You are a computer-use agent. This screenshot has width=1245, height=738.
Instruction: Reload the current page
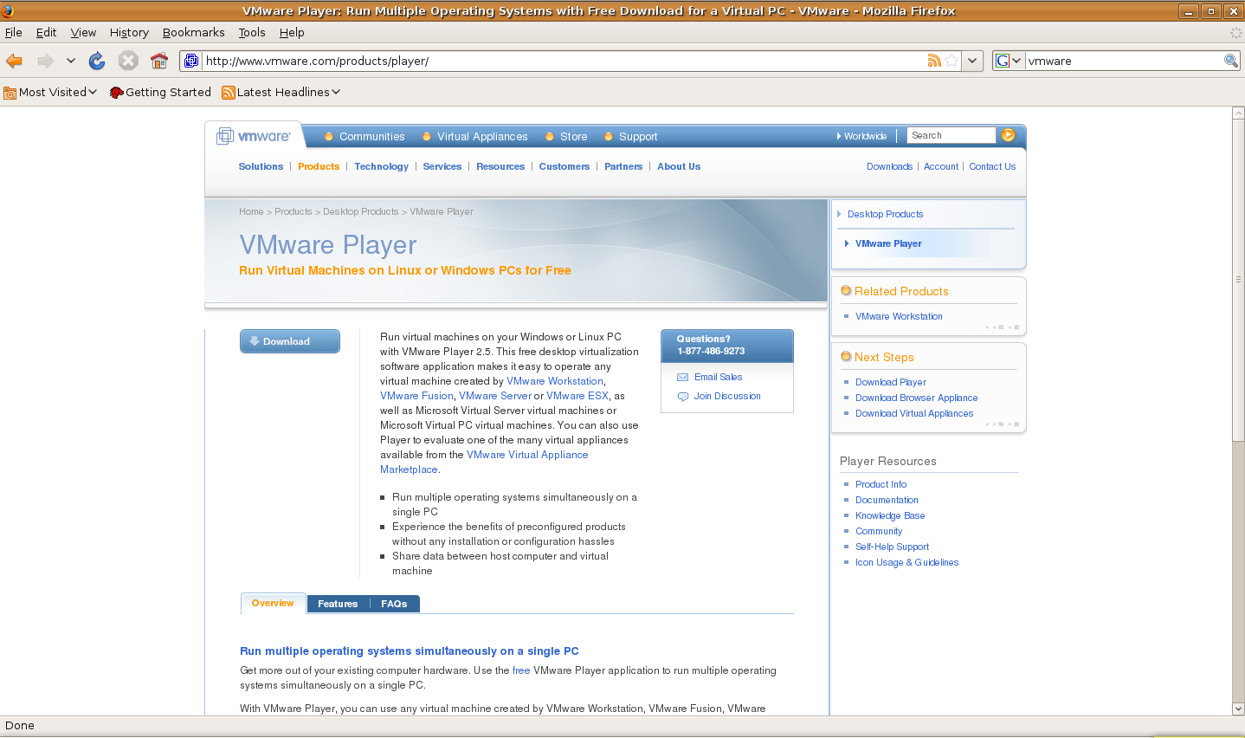pos(97,61)
